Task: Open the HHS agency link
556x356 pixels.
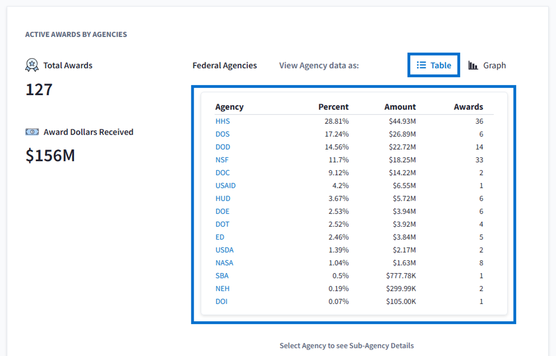Action: pyautogui.click(x=222, y=121)
